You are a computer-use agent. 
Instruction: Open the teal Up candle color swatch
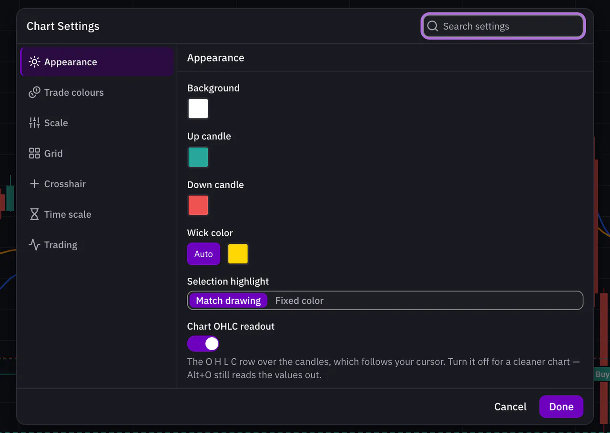198,157
